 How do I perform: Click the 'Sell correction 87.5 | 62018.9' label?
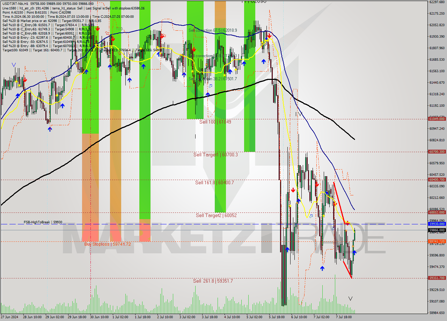pos(213,30)
